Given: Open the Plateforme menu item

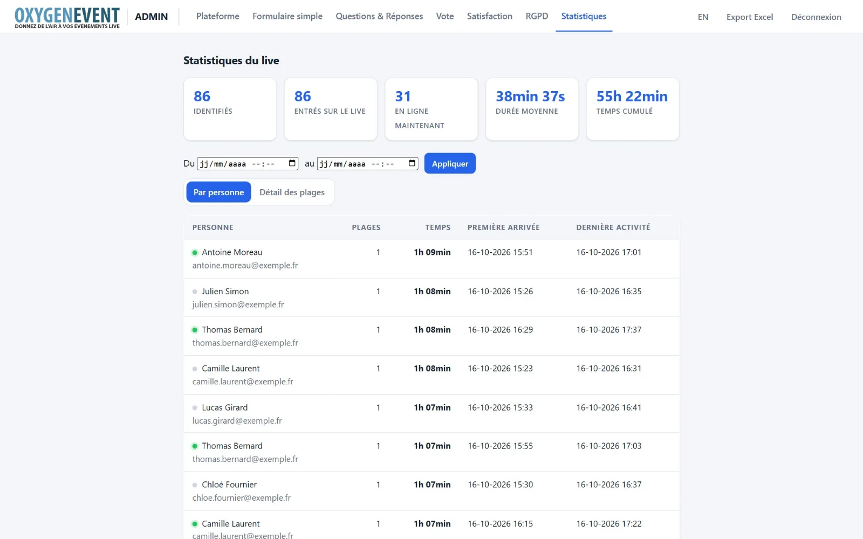Looking at the screenshot, I should [x=217, y=16].
